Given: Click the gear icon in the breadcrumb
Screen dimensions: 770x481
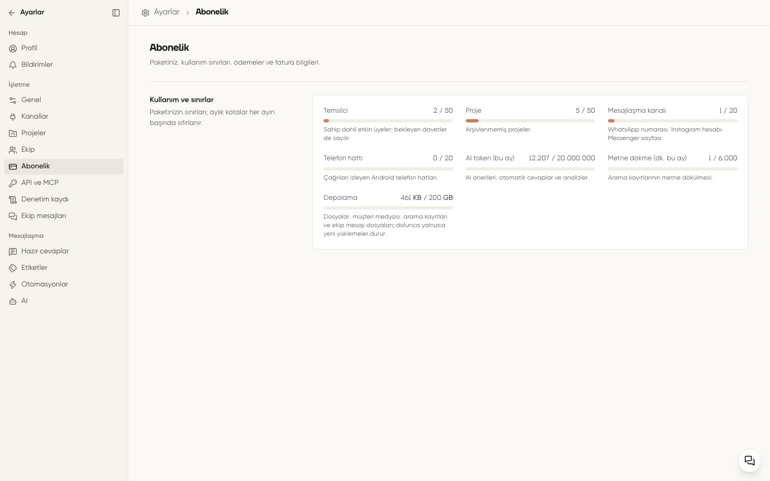Looking at the screenshot, I should click(145, 13).
